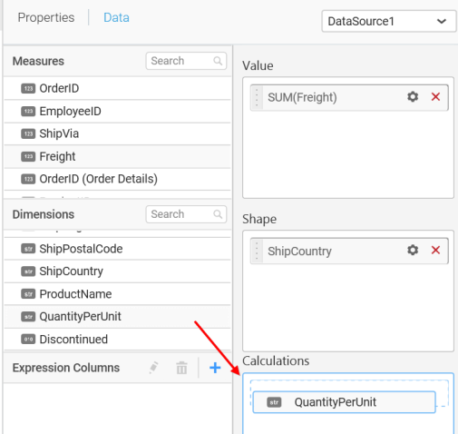Click the edit expression column pencil icon
The image size is (458, 434).
(x=153, y=368)
